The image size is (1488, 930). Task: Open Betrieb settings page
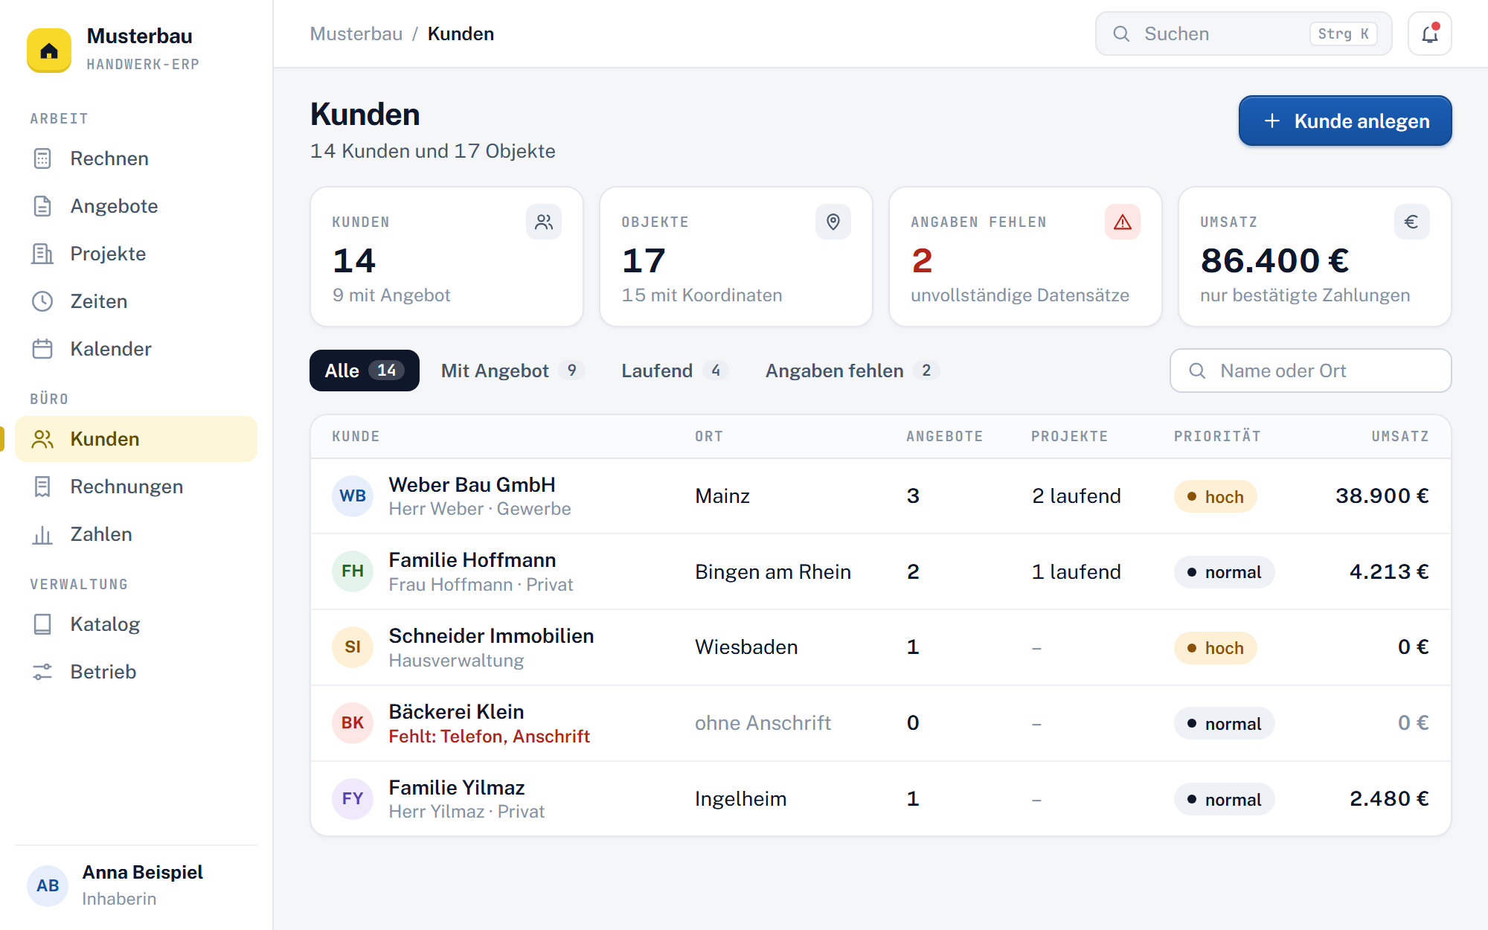[136, 672]
